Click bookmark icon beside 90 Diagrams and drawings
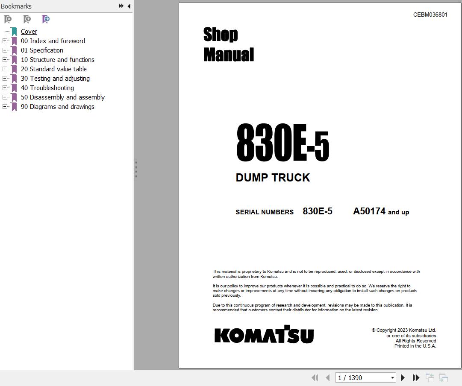 pos(14,107)
